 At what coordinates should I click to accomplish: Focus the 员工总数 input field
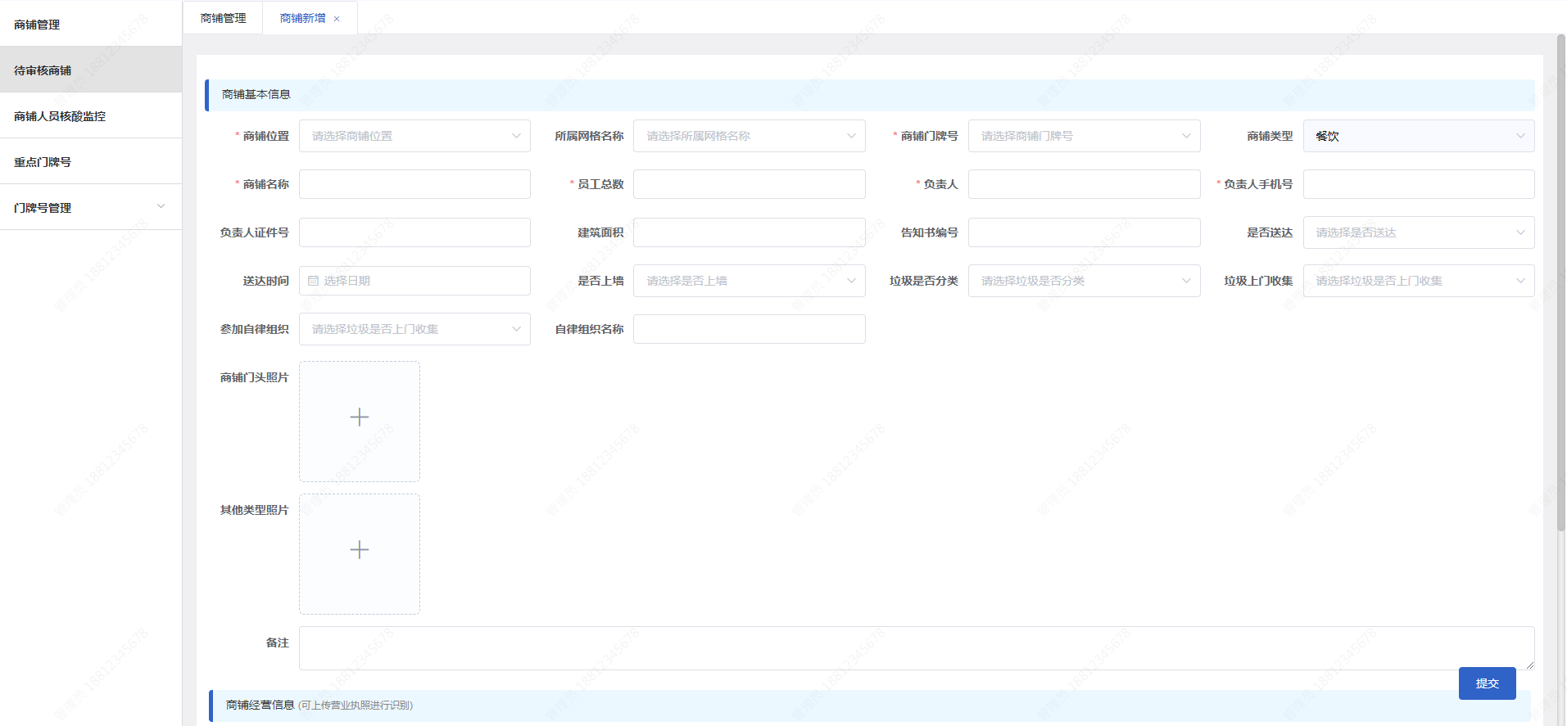click(x=750, y=184)
